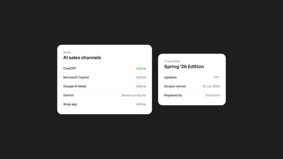Click the "Spring '26 Edition" heading
The width and height of the screenshot is (283, 159).
(x=184, y=67)
